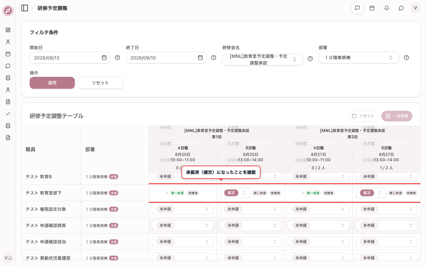The image size is (426, 266).
Task: Click the リセット button under 操作
Action: (101, 83)
